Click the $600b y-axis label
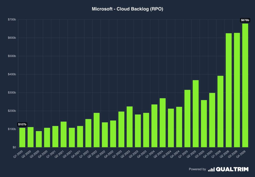 tap(12, 38)
